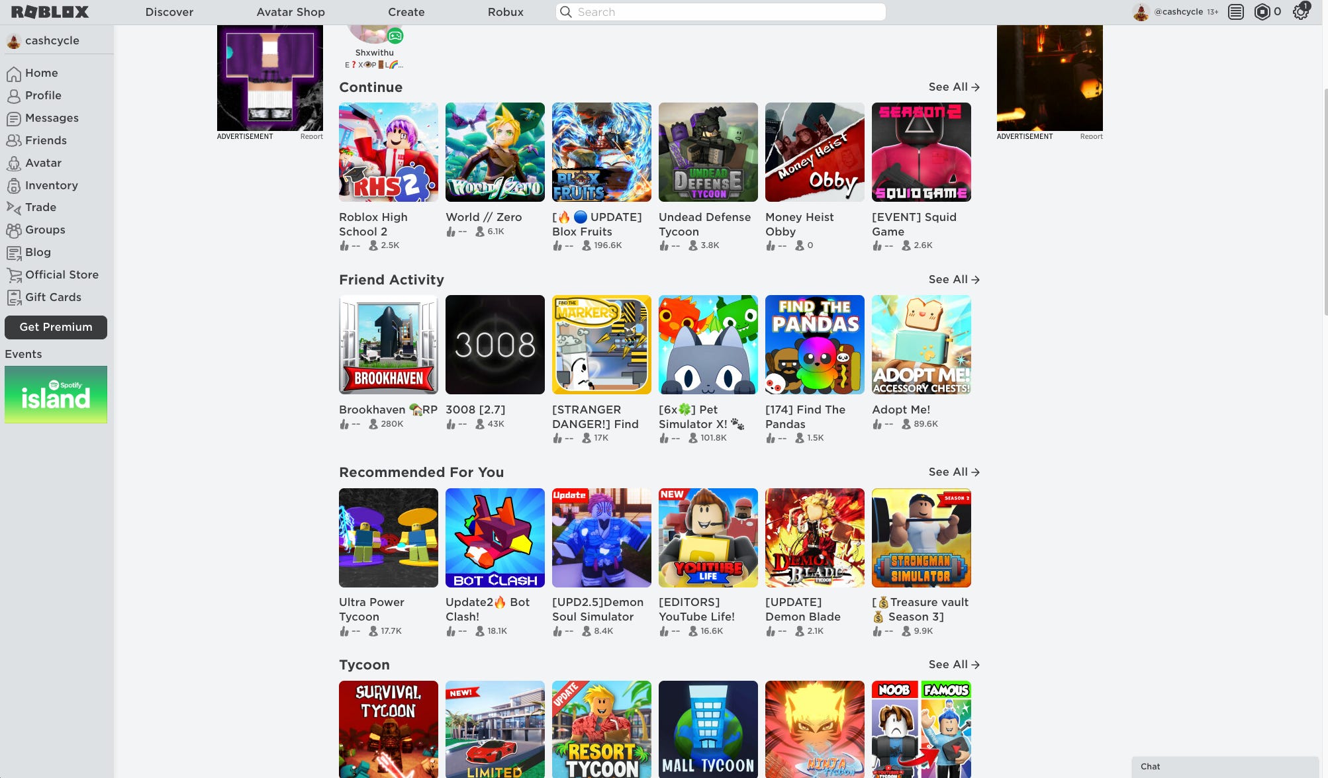Click the search magnifier icon
Viewport: 1328px width, 778px height.
(x=565, y=12)
